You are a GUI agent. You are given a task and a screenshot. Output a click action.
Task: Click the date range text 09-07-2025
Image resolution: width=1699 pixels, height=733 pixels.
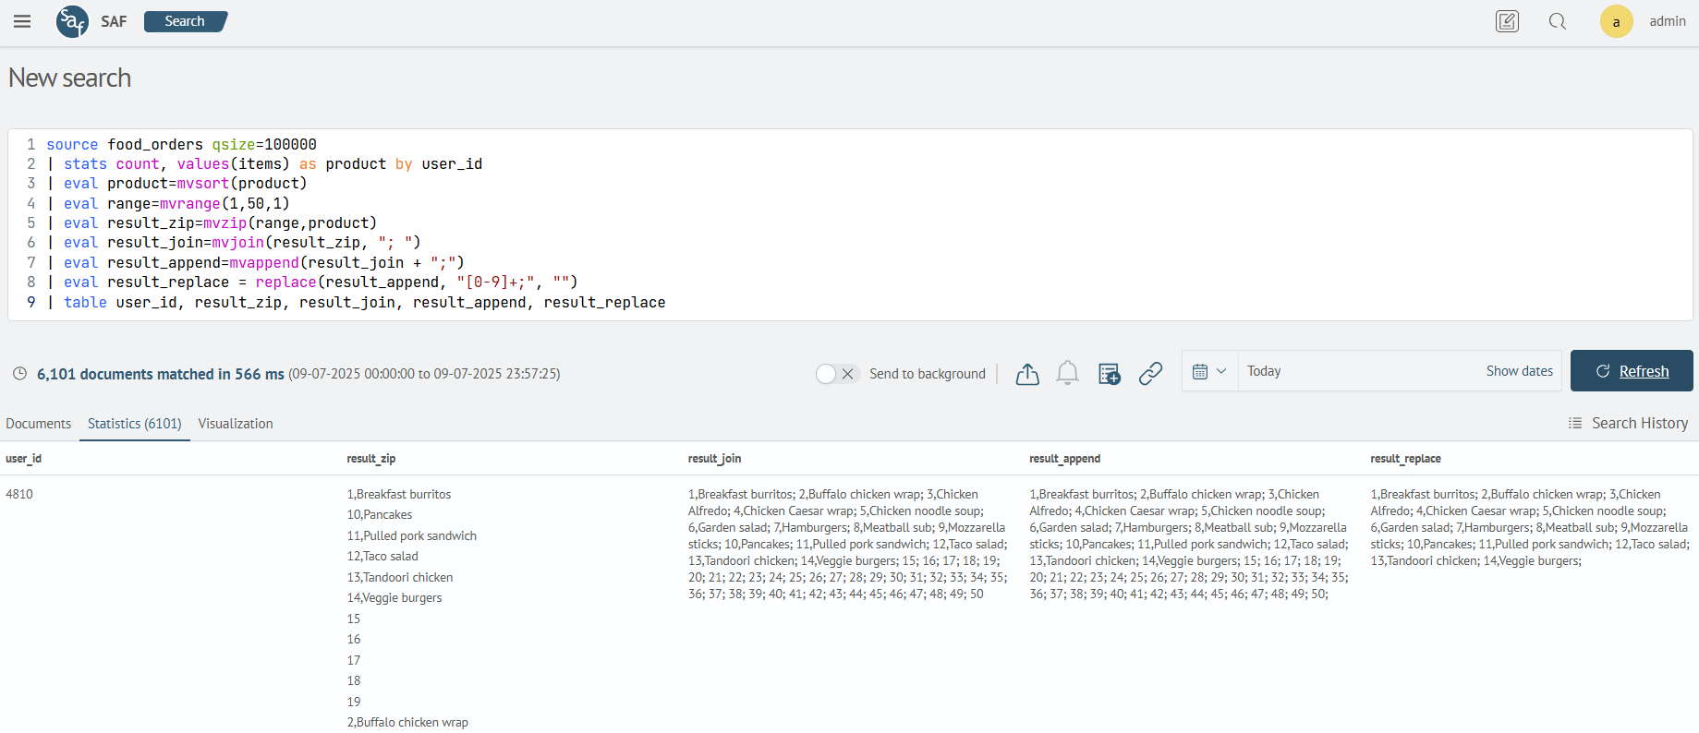(424, 374)
